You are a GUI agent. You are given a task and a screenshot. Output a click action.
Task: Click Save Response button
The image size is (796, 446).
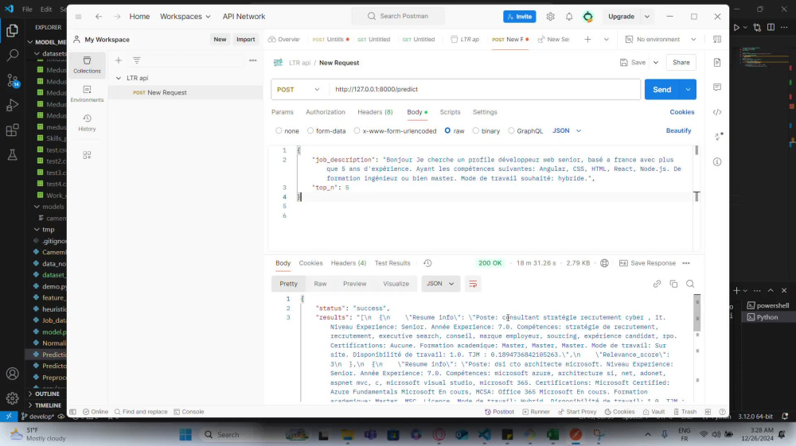[x=648, y=263]
